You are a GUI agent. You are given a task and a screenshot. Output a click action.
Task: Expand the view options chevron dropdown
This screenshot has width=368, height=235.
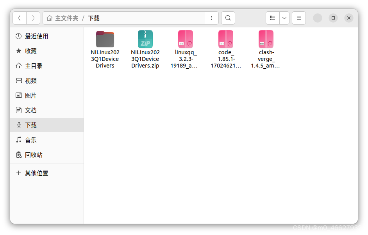284,18
